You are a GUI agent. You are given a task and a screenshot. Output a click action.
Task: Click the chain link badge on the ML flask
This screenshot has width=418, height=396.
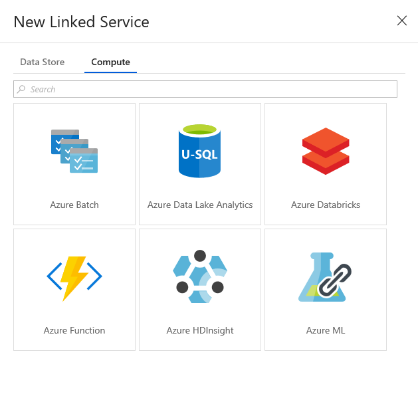pyautogui.click(x=335, y=280)
